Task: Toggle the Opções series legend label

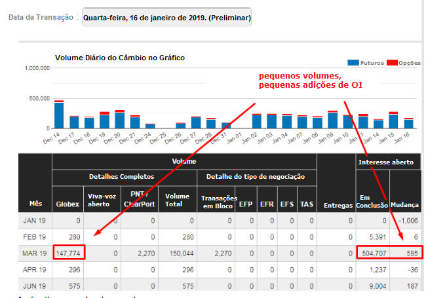Action: 410,62
